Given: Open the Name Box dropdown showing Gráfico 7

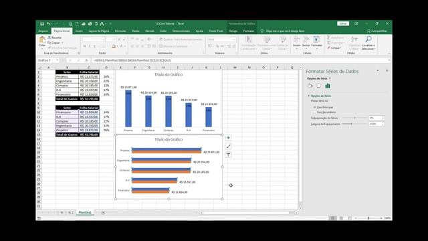Looking at the screenshot, I should 57,60.
